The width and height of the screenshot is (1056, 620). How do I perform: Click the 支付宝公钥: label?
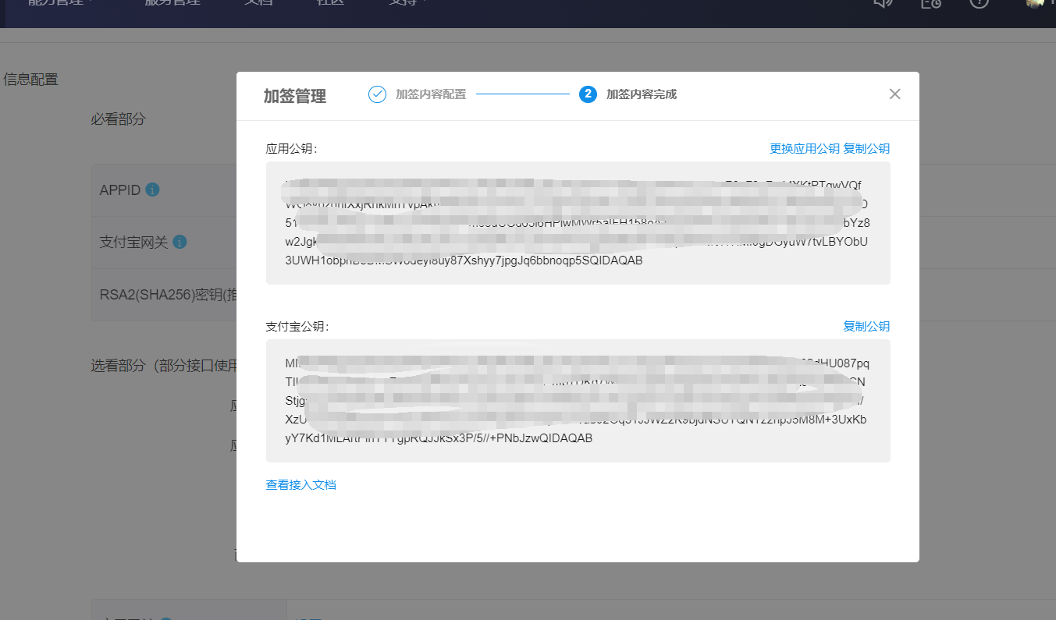point(297,327)
